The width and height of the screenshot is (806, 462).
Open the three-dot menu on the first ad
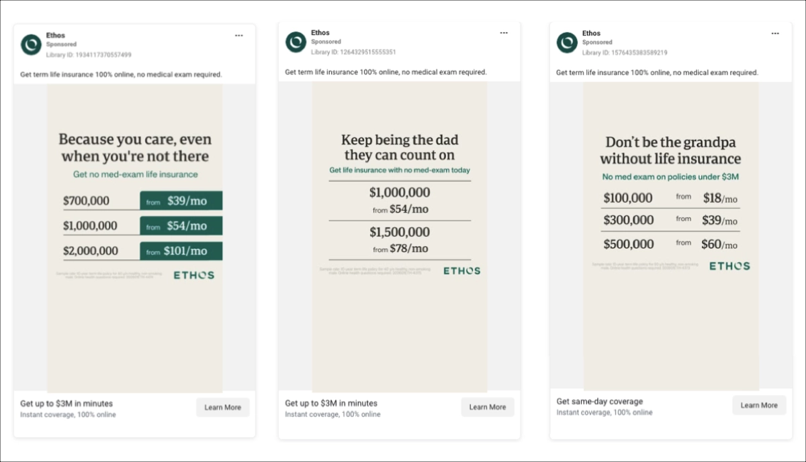coord(239,35)
